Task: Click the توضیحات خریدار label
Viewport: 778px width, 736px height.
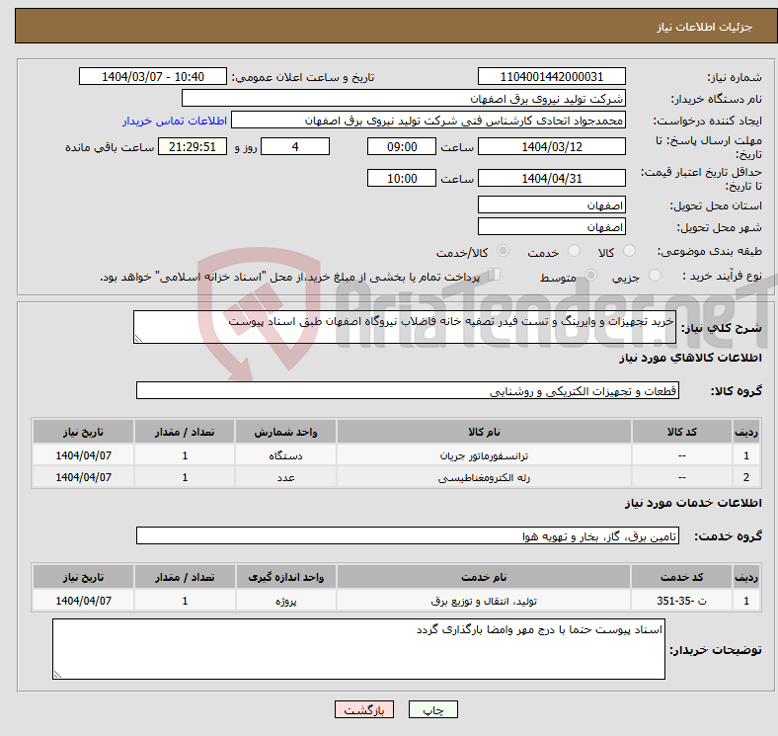Action: 716,650
